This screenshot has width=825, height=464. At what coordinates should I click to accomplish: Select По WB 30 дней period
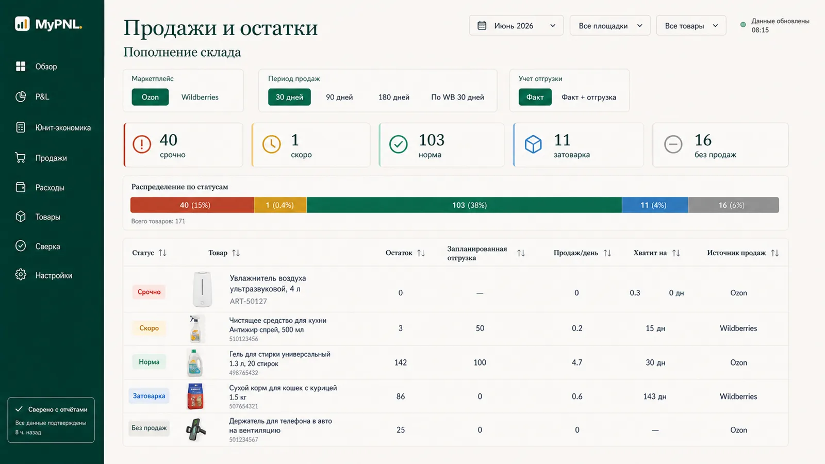[x=457, y=97]
